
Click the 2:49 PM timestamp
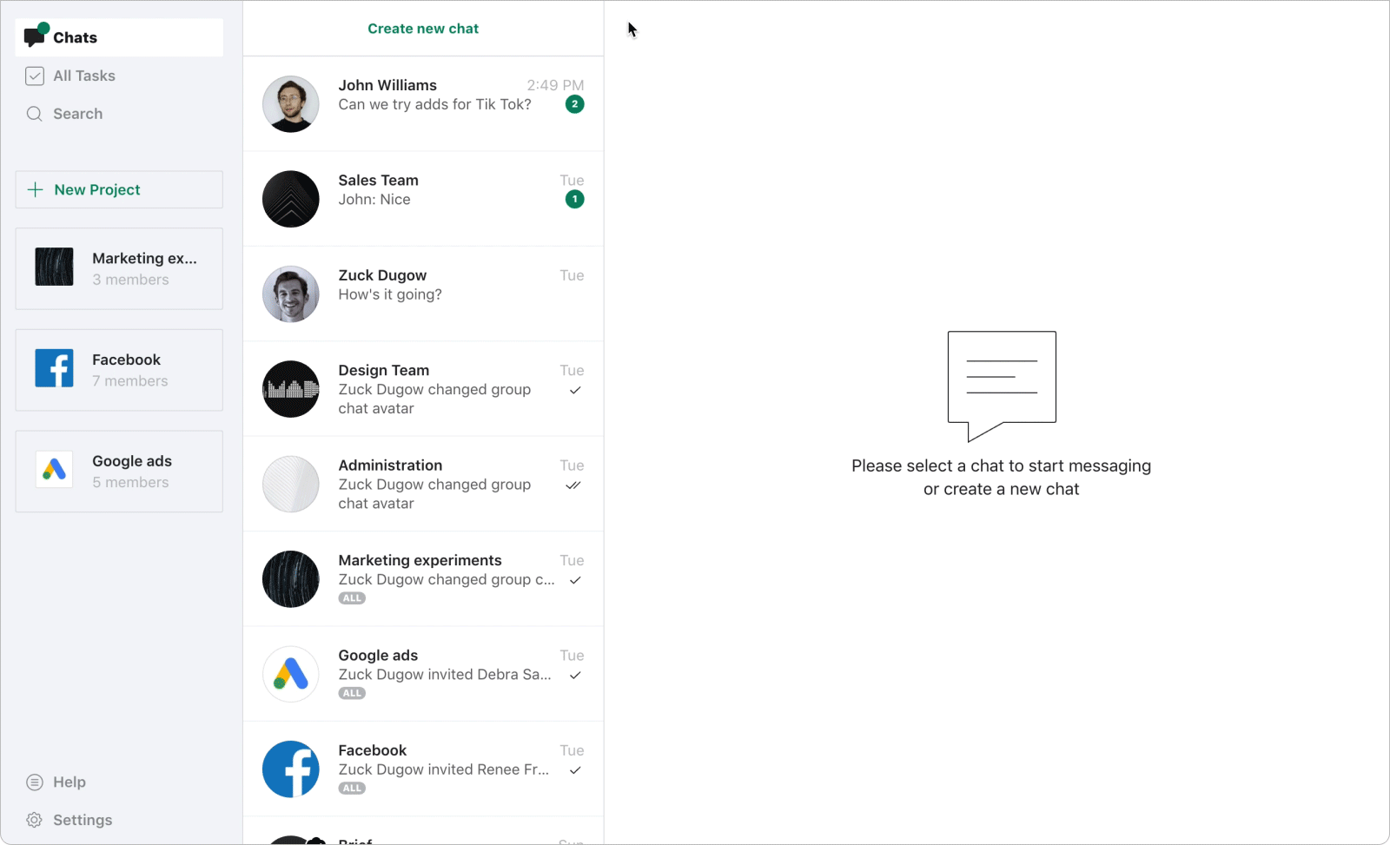click(x=555, y=85)
